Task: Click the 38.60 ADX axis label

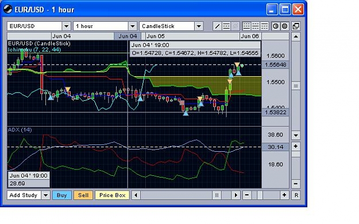Action: [275, 135]
